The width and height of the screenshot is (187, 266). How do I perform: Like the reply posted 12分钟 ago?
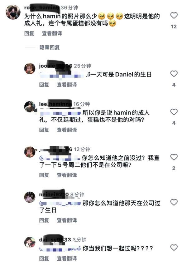click(x=174, y=157)
